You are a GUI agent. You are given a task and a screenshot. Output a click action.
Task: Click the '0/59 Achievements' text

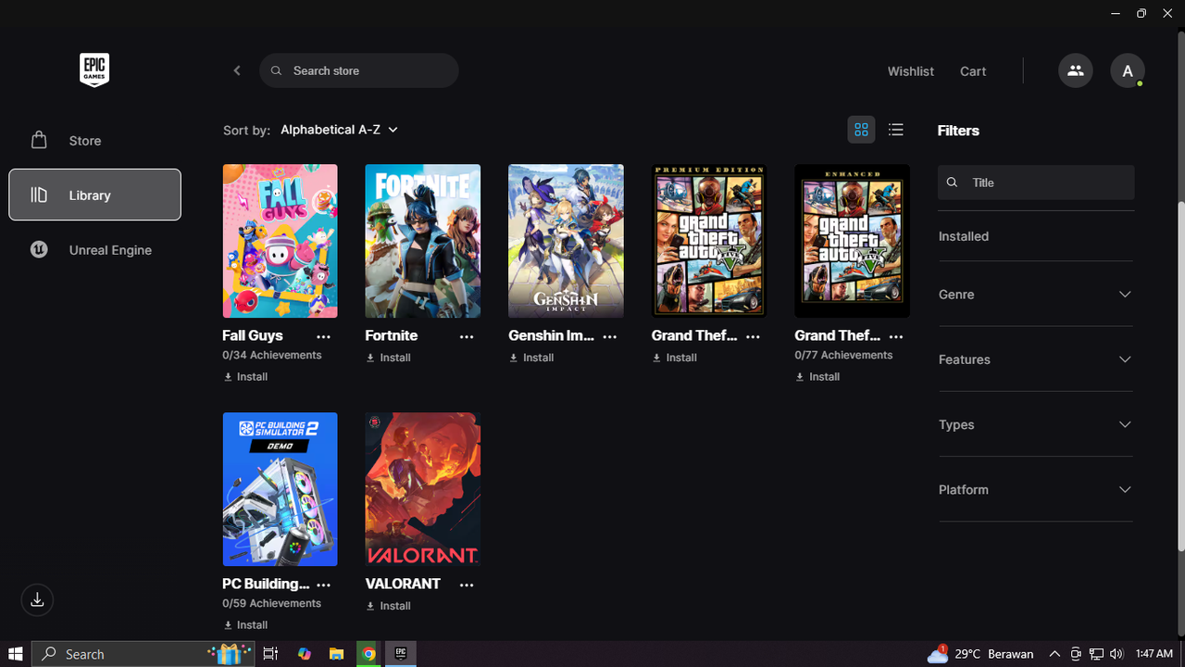pyautogui.click(x=272, y=604)
